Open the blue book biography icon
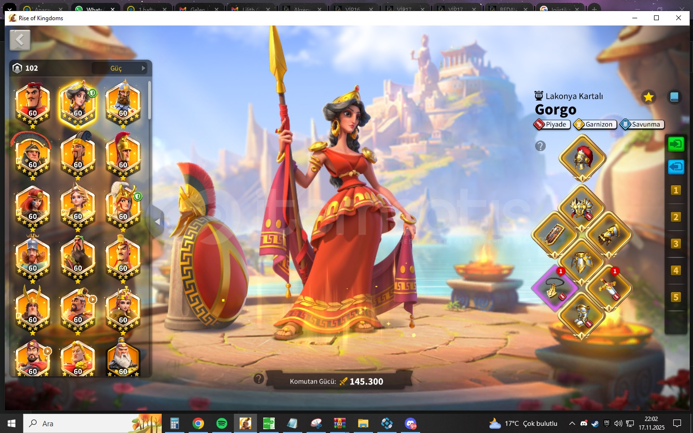This screenshot has width=693, height=433. 674,97
